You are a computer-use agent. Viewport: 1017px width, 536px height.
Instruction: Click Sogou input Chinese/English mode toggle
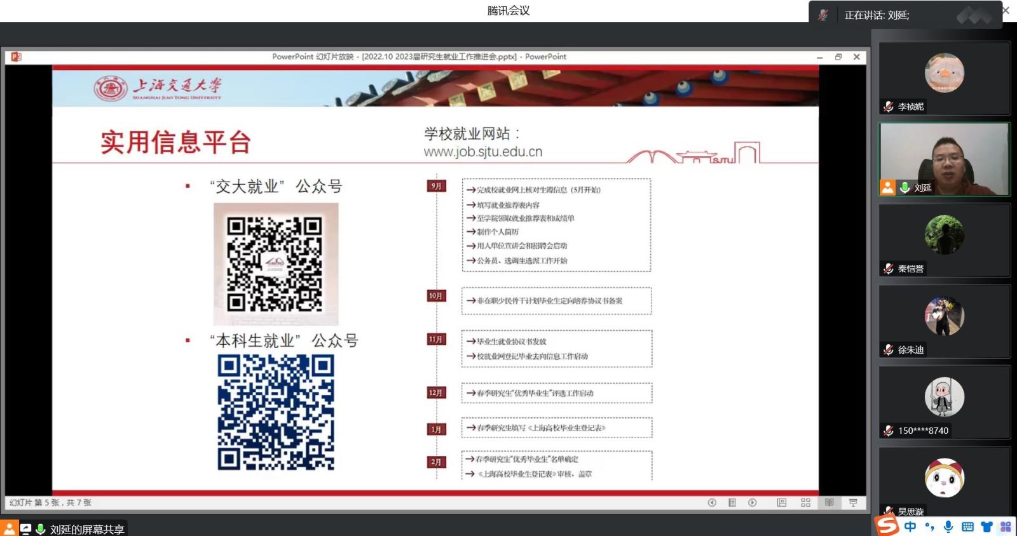[x=910, y=526]
